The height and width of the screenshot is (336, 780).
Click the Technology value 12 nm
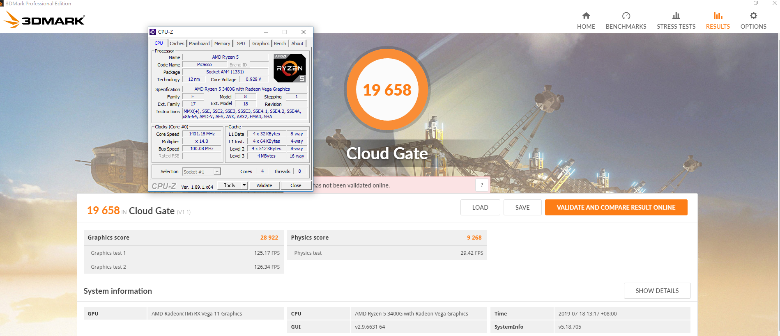pos(194,79)
